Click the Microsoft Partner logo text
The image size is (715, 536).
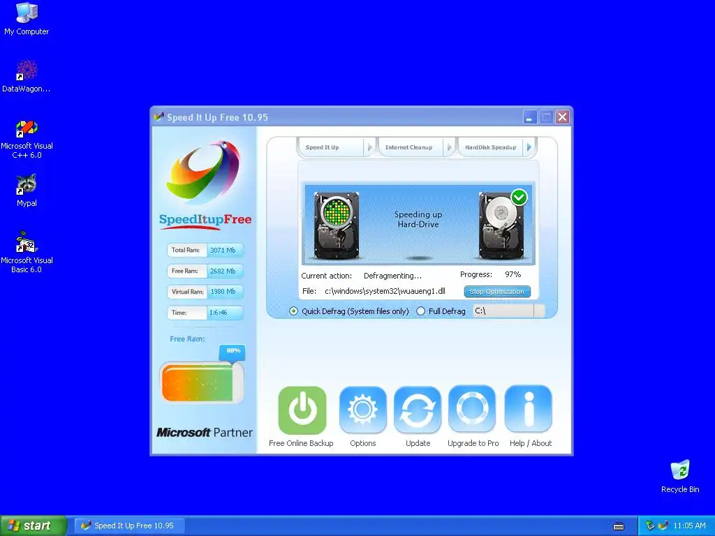coord(205,432)
